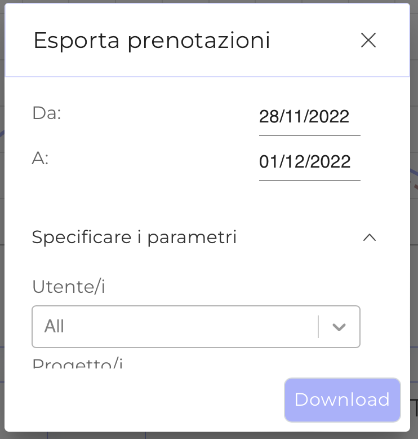The height and width of the screenshot is (439, 418).
Task: Select the day 01 in the A date
Action: (x=268, y=162)
